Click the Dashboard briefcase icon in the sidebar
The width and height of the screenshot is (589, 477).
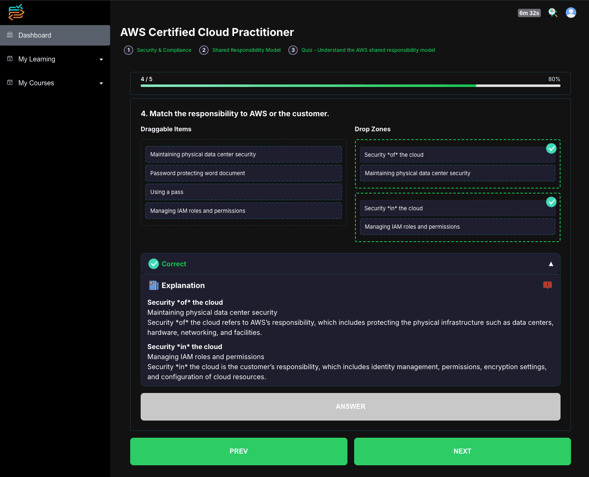pyautogui.click(x=9, y=35)
